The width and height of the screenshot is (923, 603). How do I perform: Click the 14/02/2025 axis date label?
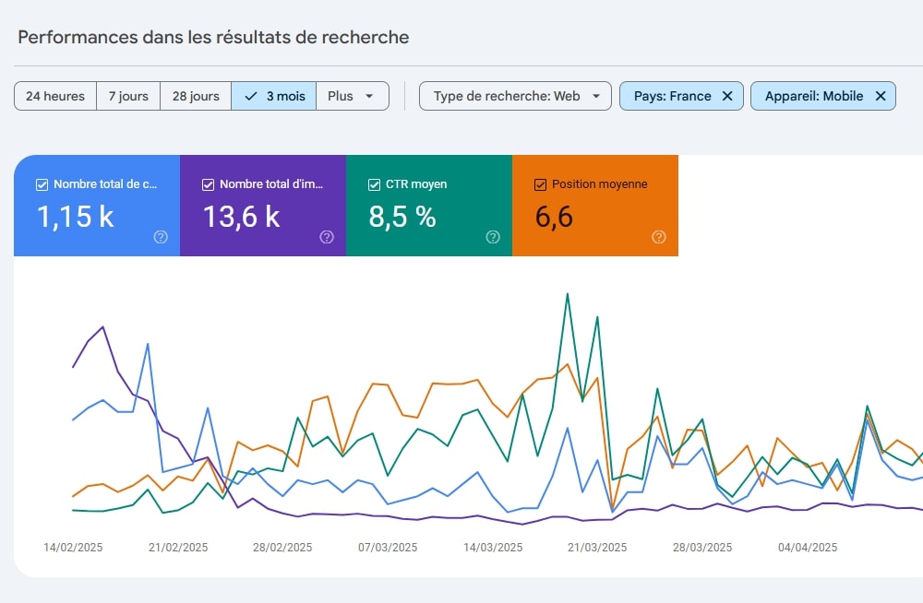pos(73,548)
